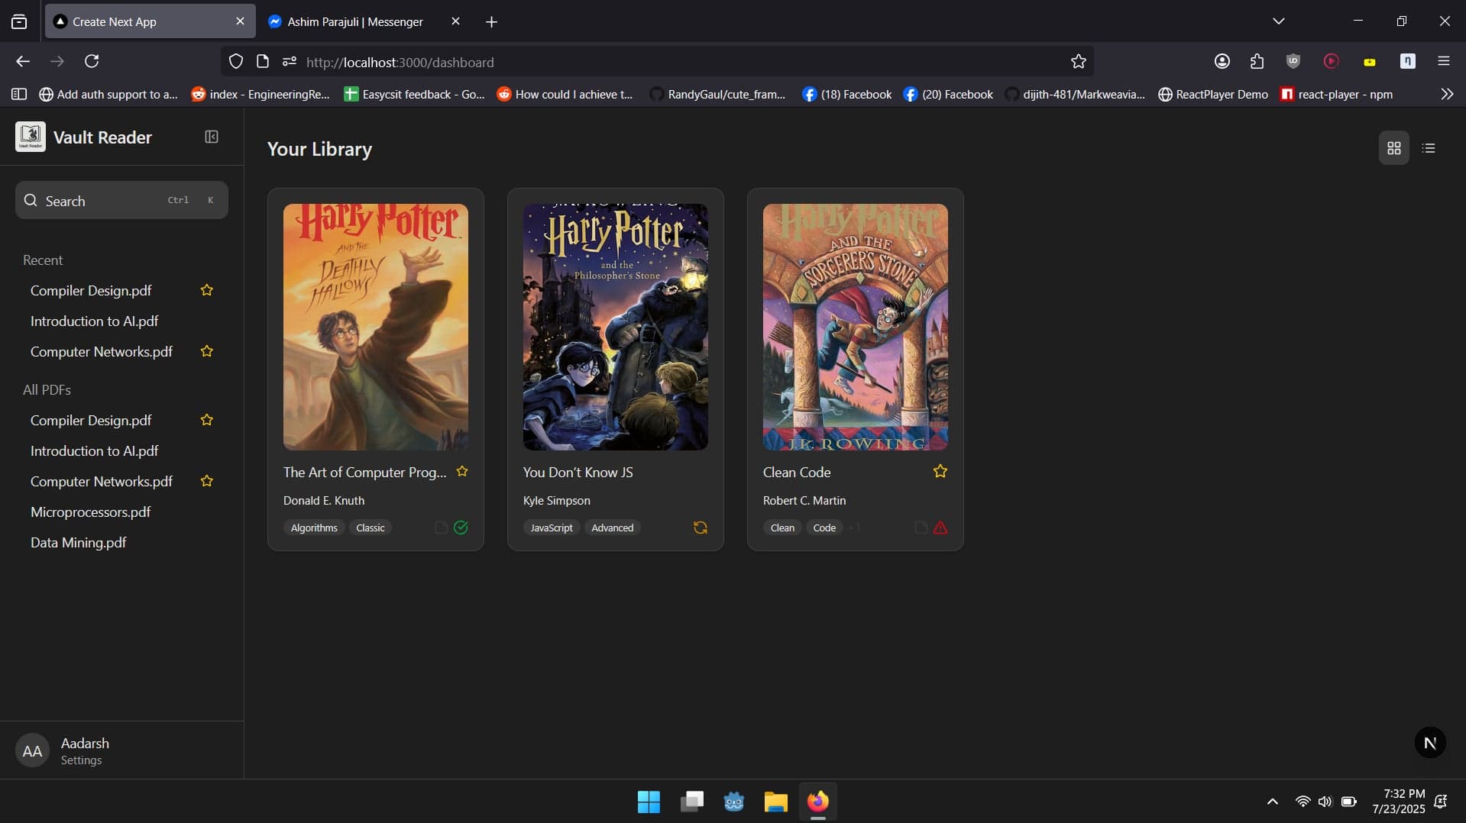Open Task View on the taskbar
1466x823 pixels.
(691, 802)
